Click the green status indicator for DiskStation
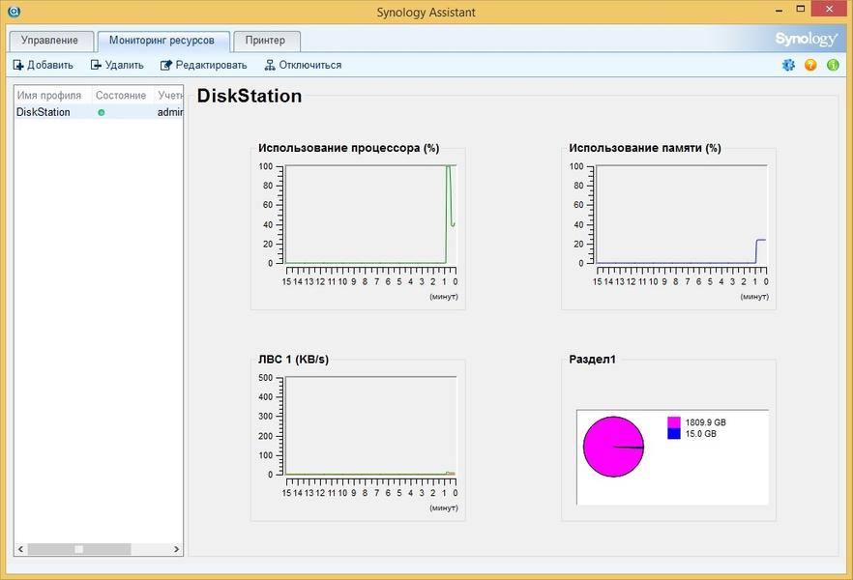Screen dimensions: 853x580 101,112
